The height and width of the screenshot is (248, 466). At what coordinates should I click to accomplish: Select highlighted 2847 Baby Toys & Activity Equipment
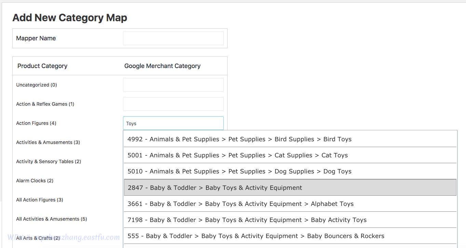215,188
